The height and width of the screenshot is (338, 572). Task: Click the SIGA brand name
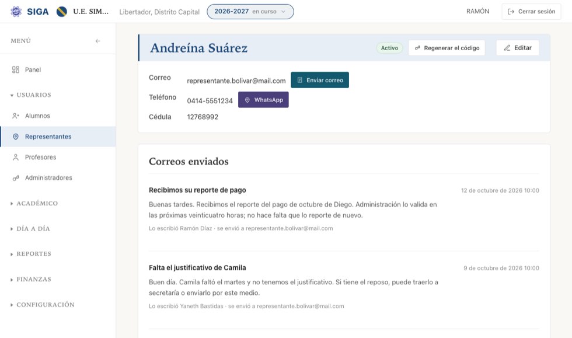click(37, 12)
